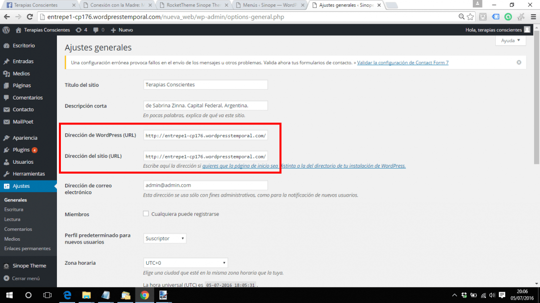Switch to RocketTheme Sinope Theme tab

[193, 5]
